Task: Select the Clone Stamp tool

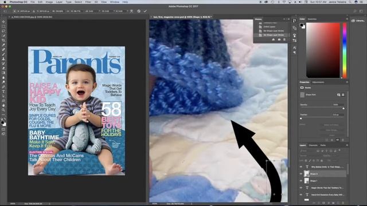Action: [3, 59]
